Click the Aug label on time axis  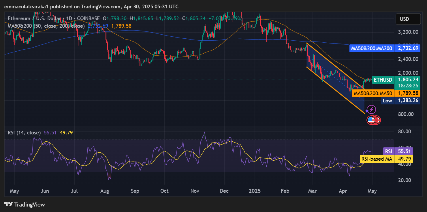coord(105,191)
